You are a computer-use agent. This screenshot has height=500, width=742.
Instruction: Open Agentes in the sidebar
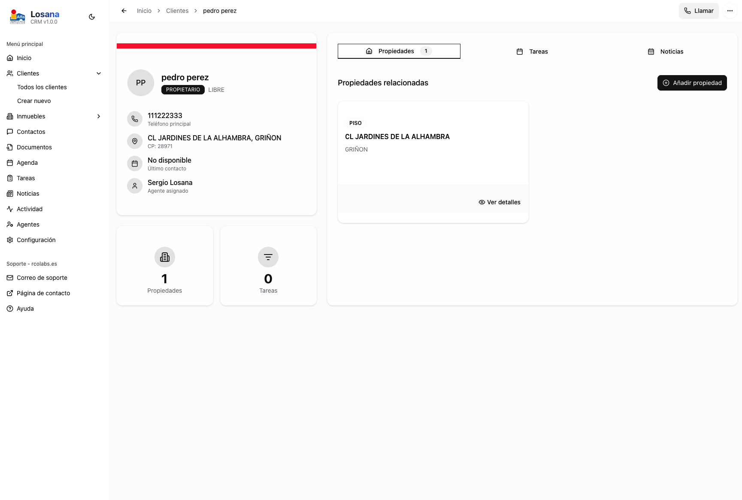click(27, 224)
